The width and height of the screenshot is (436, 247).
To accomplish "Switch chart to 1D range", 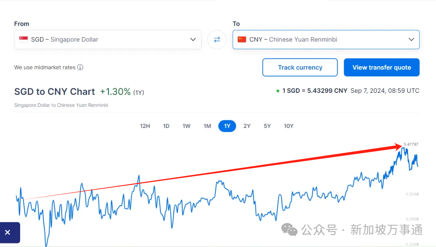I will click(x=166, y=126).
